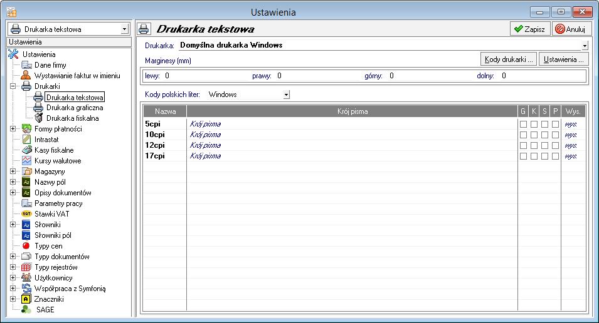Click the red Typy cen icon
This screenshot has height=323, width=599.
26,245
